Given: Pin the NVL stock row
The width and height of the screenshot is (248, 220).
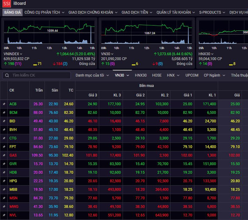Looking at the screenshot, I should [x=4, y=215].
